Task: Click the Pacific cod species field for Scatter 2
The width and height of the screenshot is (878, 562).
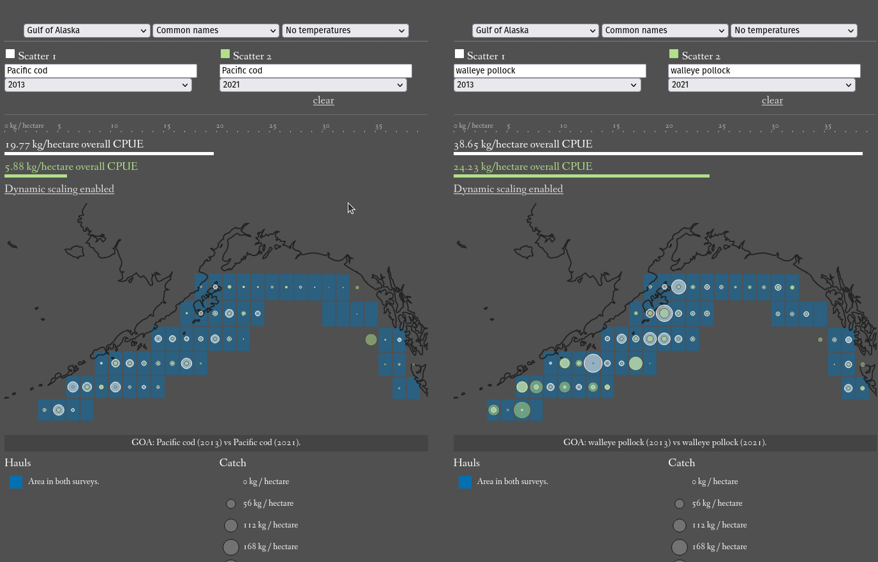Action: click(316, 71)
